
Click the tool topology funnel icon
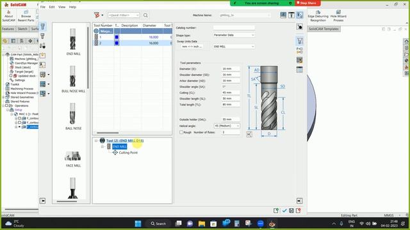point(300,41)
